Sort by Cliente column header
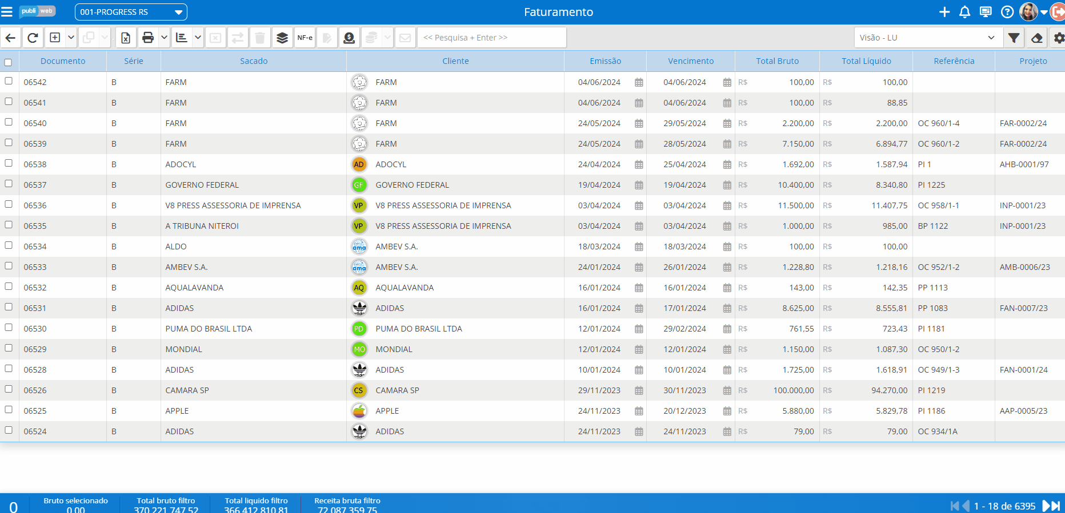Viewport: 1065px width, 513px height. point(455,61)
